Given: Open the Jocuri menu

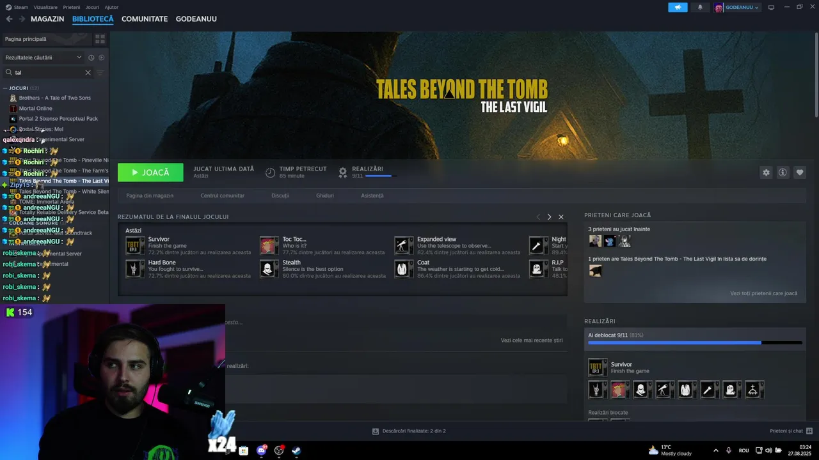Looking at the screenshot, I should 92,7.
